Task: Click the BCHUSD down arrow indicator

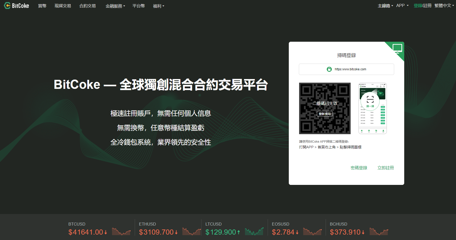Action: 363,232
